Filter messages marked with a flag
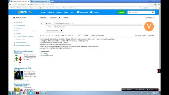The image size is (169, 95). click(x=23, y=45)
